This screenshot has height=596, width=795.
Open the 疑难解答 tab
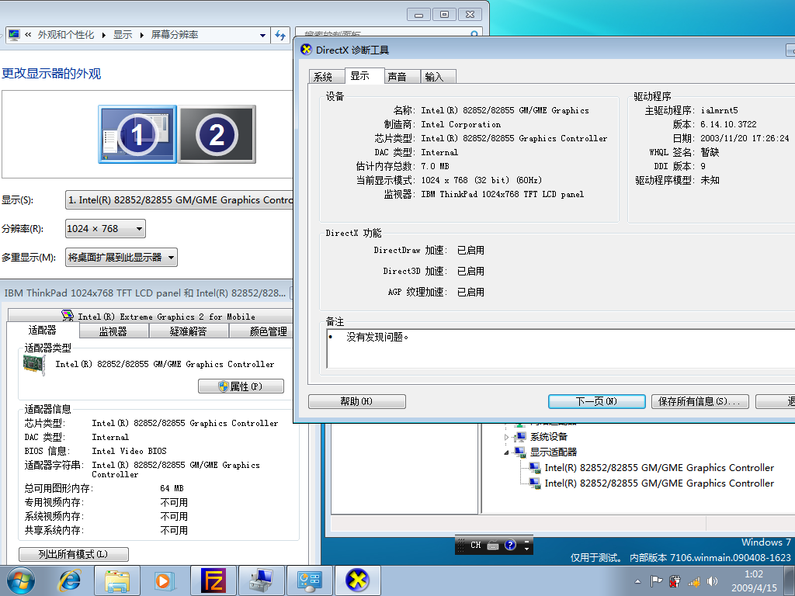[x=189, y=331]
